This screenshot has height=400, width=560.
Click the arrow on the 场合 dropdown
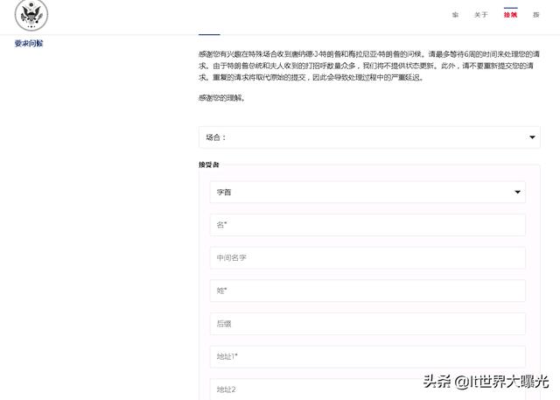click(x=533, y=137)
